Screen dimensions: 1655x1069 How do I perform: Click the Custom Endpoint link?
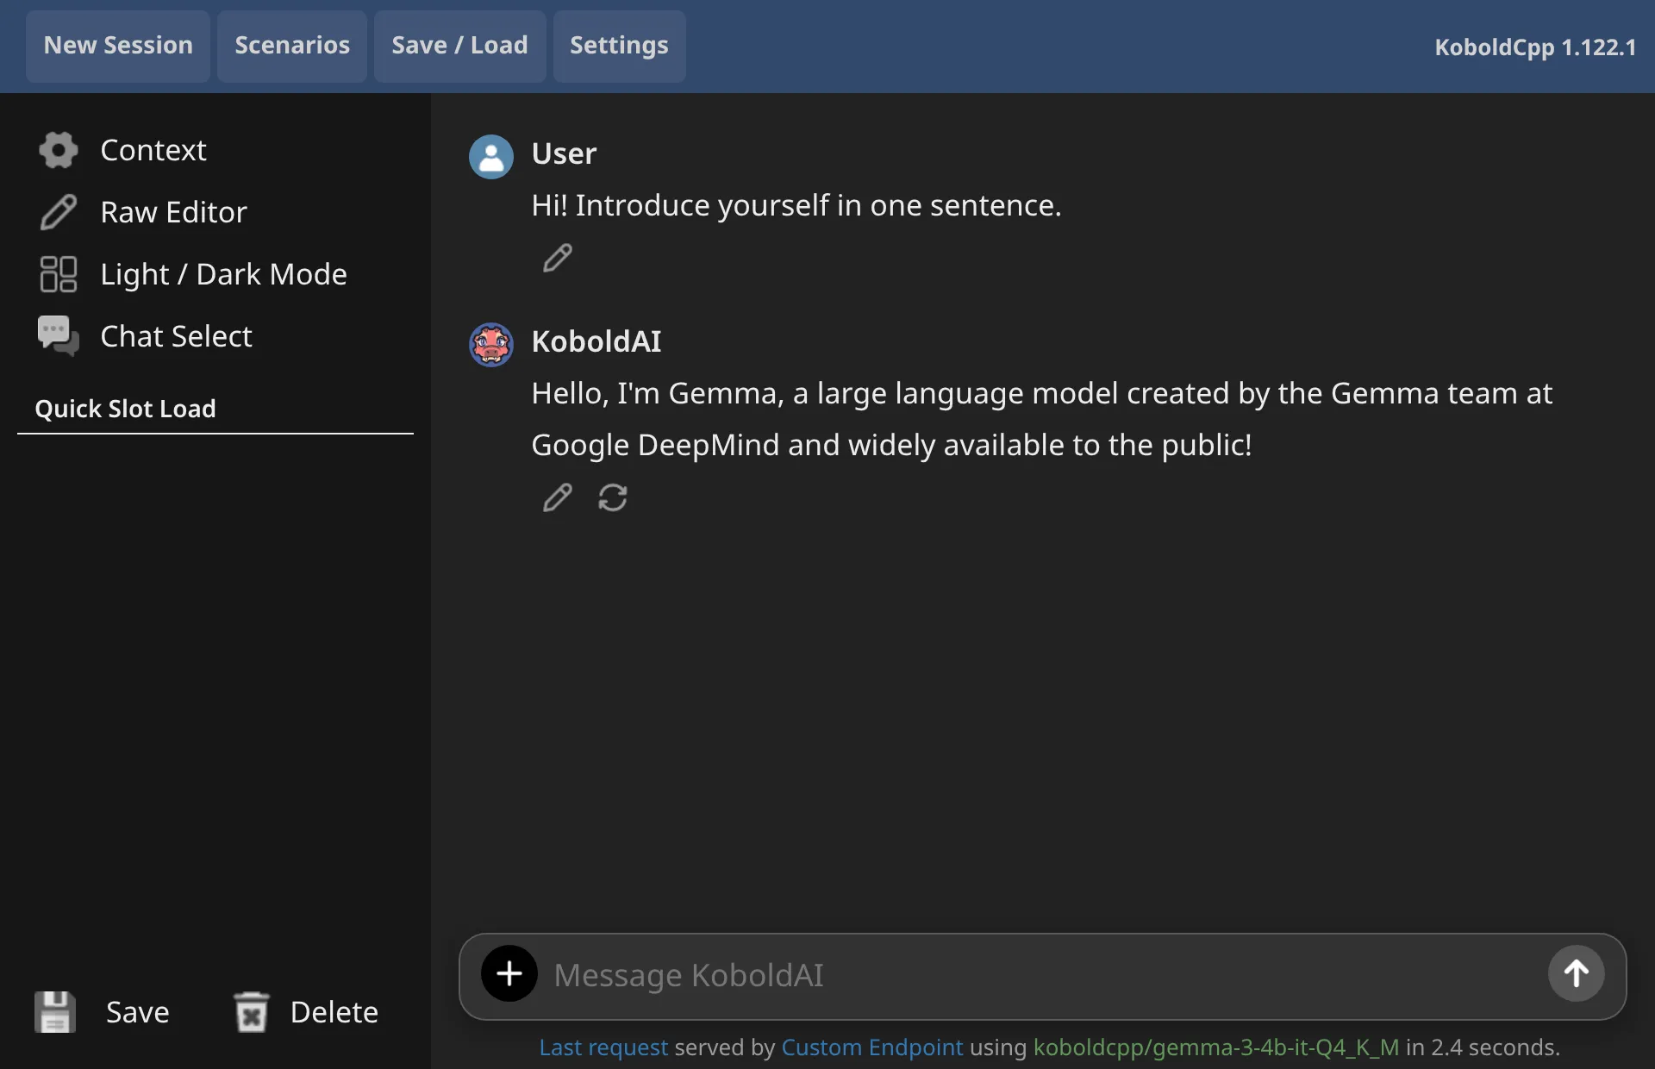point(871,1047)
